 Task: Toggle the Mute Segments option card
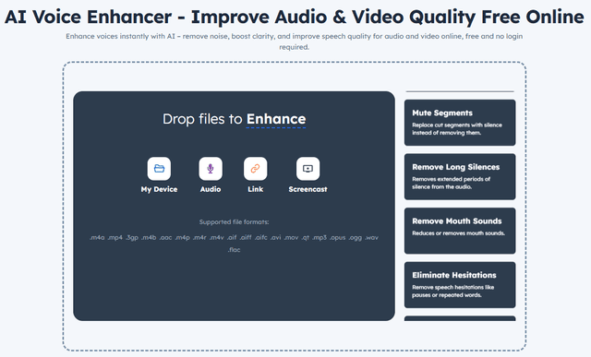pos(460,123)
